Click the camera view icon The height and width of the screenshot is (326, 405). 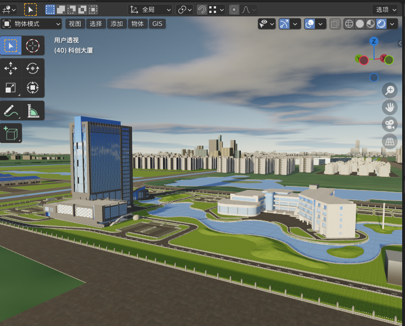pos(390,124)
